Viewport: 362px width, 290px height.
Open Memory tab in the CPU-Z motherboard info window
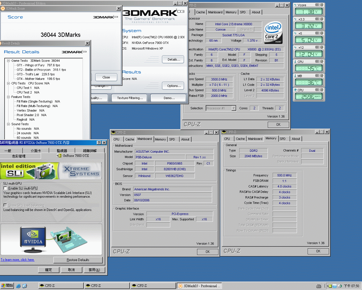(160, 139)
